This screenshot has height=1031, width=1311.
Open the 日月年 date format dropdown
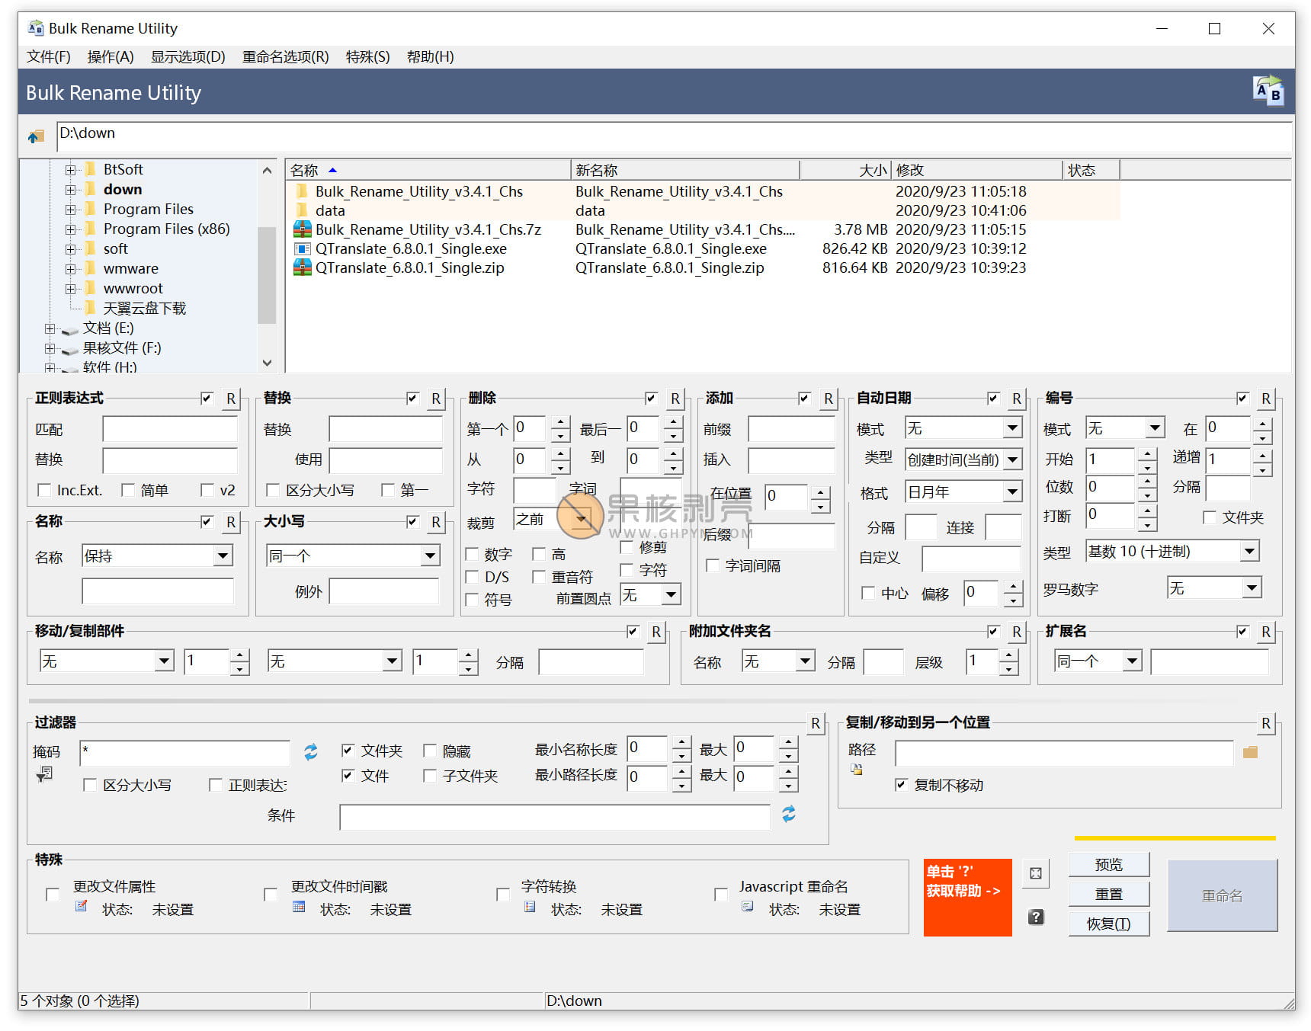point(1014,491)
